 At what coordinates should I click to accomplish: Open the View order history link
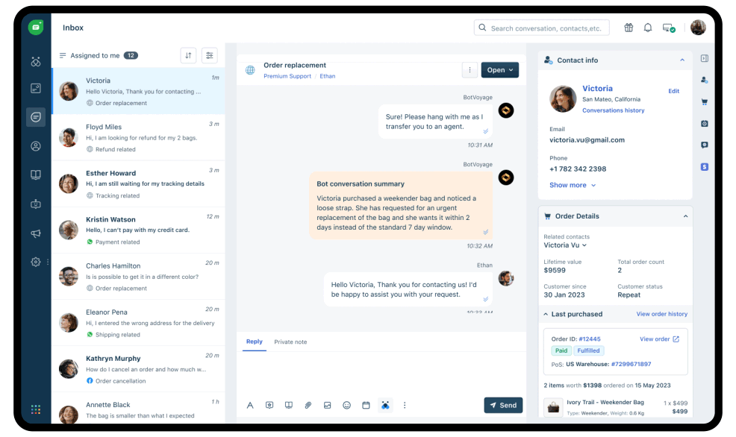(661, 314)
